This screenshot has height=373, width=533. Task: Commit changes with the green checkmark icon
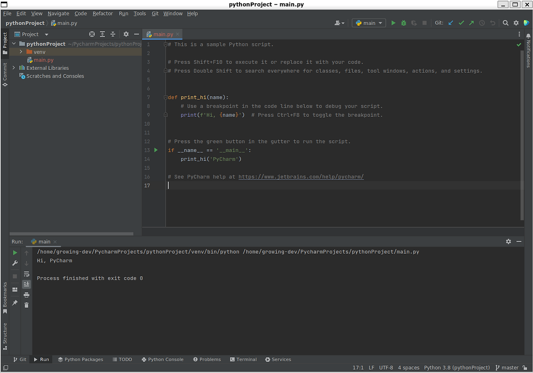[x=461, y=23]
